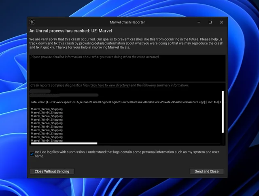Viewport: 259px width, 196px height.
Task: Focus the crash description text box
Action: click(127, 68)
